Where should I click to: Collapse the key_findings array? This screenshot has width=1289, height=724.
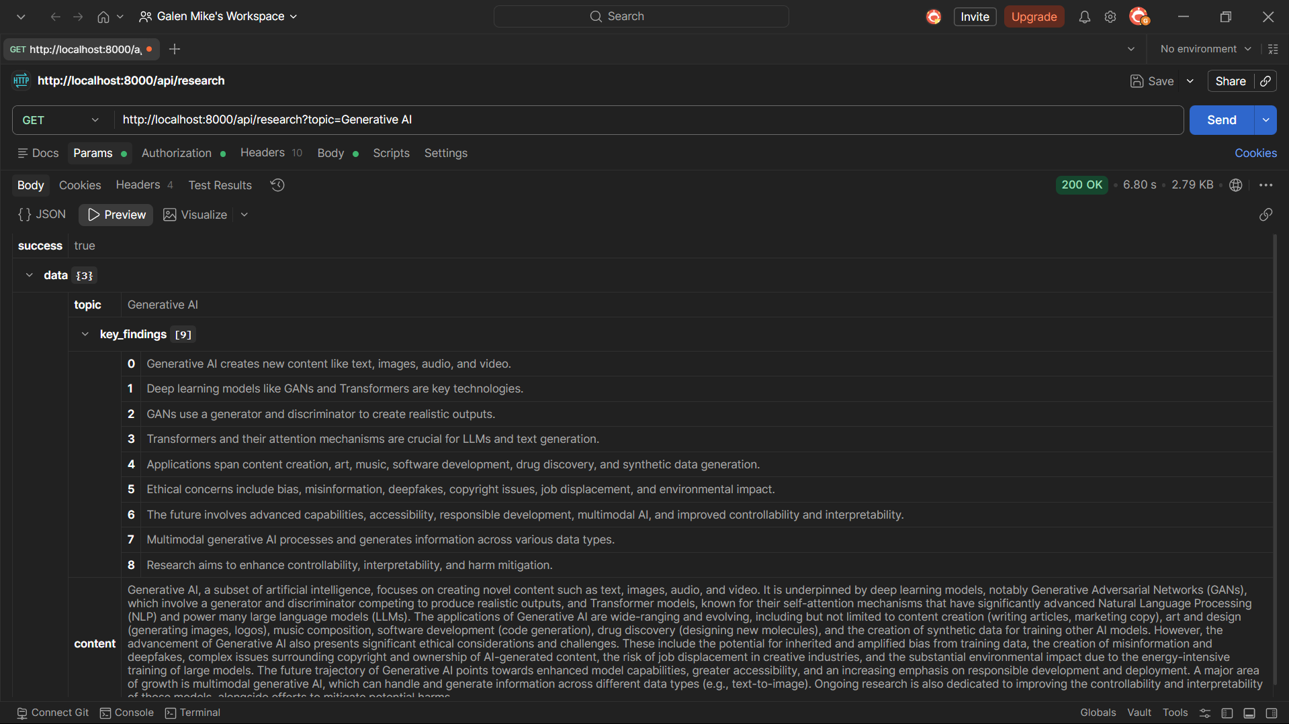85,334
